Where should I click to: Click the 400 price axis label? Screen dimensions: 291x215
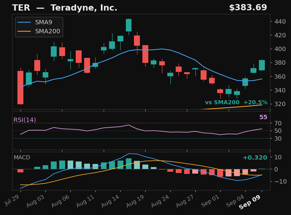click(x=280, y=49)
